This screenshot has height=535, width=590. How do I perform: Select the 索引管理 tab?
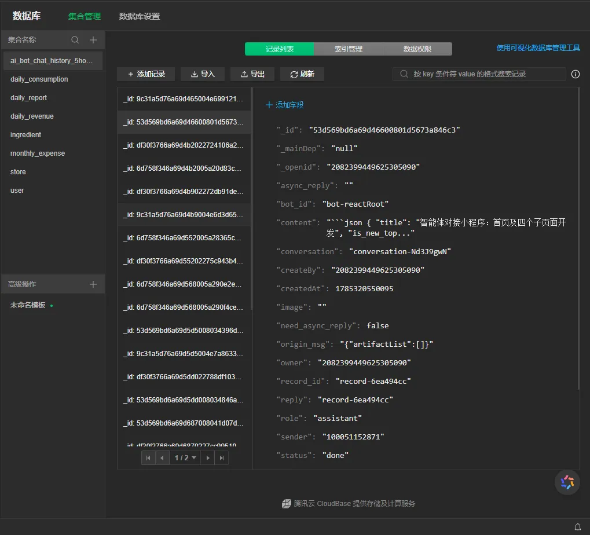click(348, 49)
